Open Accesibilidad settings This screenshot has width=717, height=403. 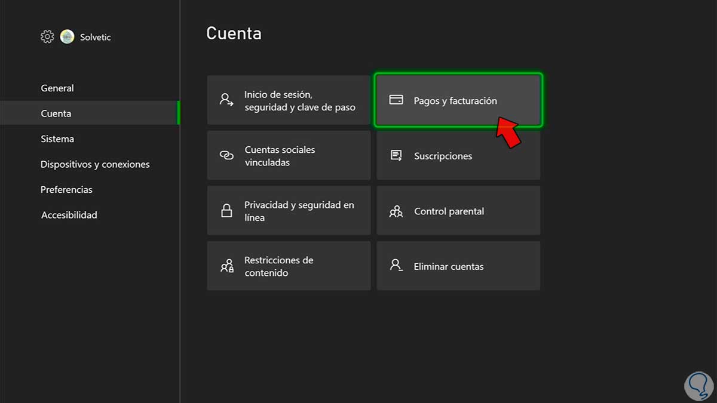tap(69, 215)
